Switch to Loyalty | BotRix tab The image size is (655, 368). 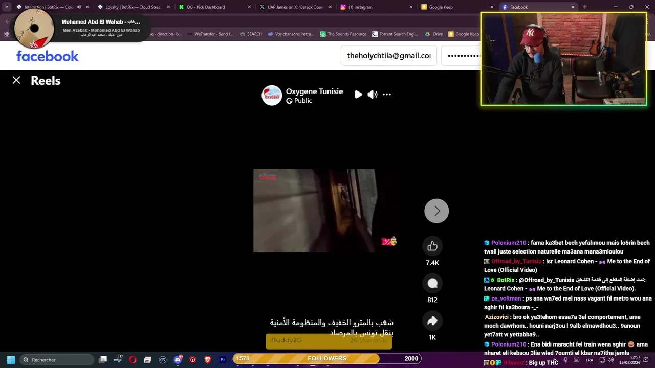[x=133, y=7]
